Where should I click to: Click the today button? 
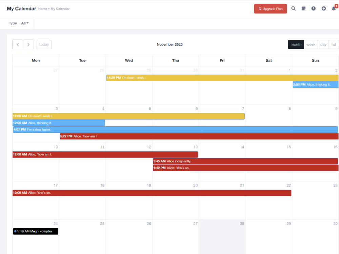click(x=44, y=44)
